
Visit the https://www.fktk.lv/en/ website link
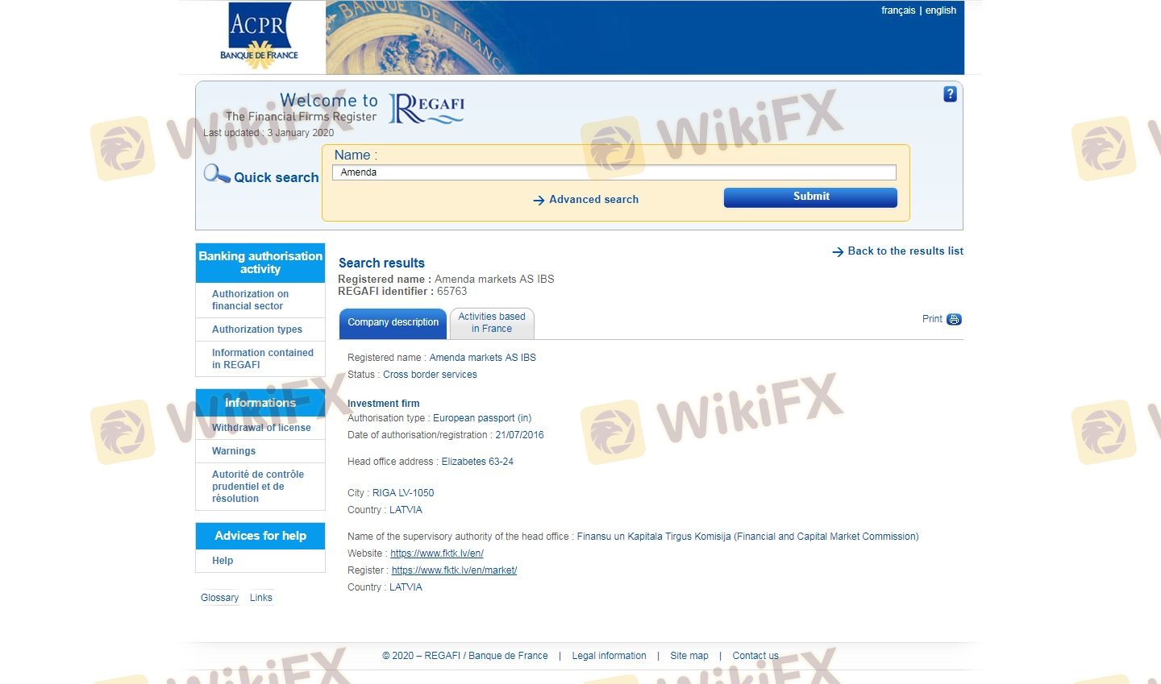click(436, 553)
